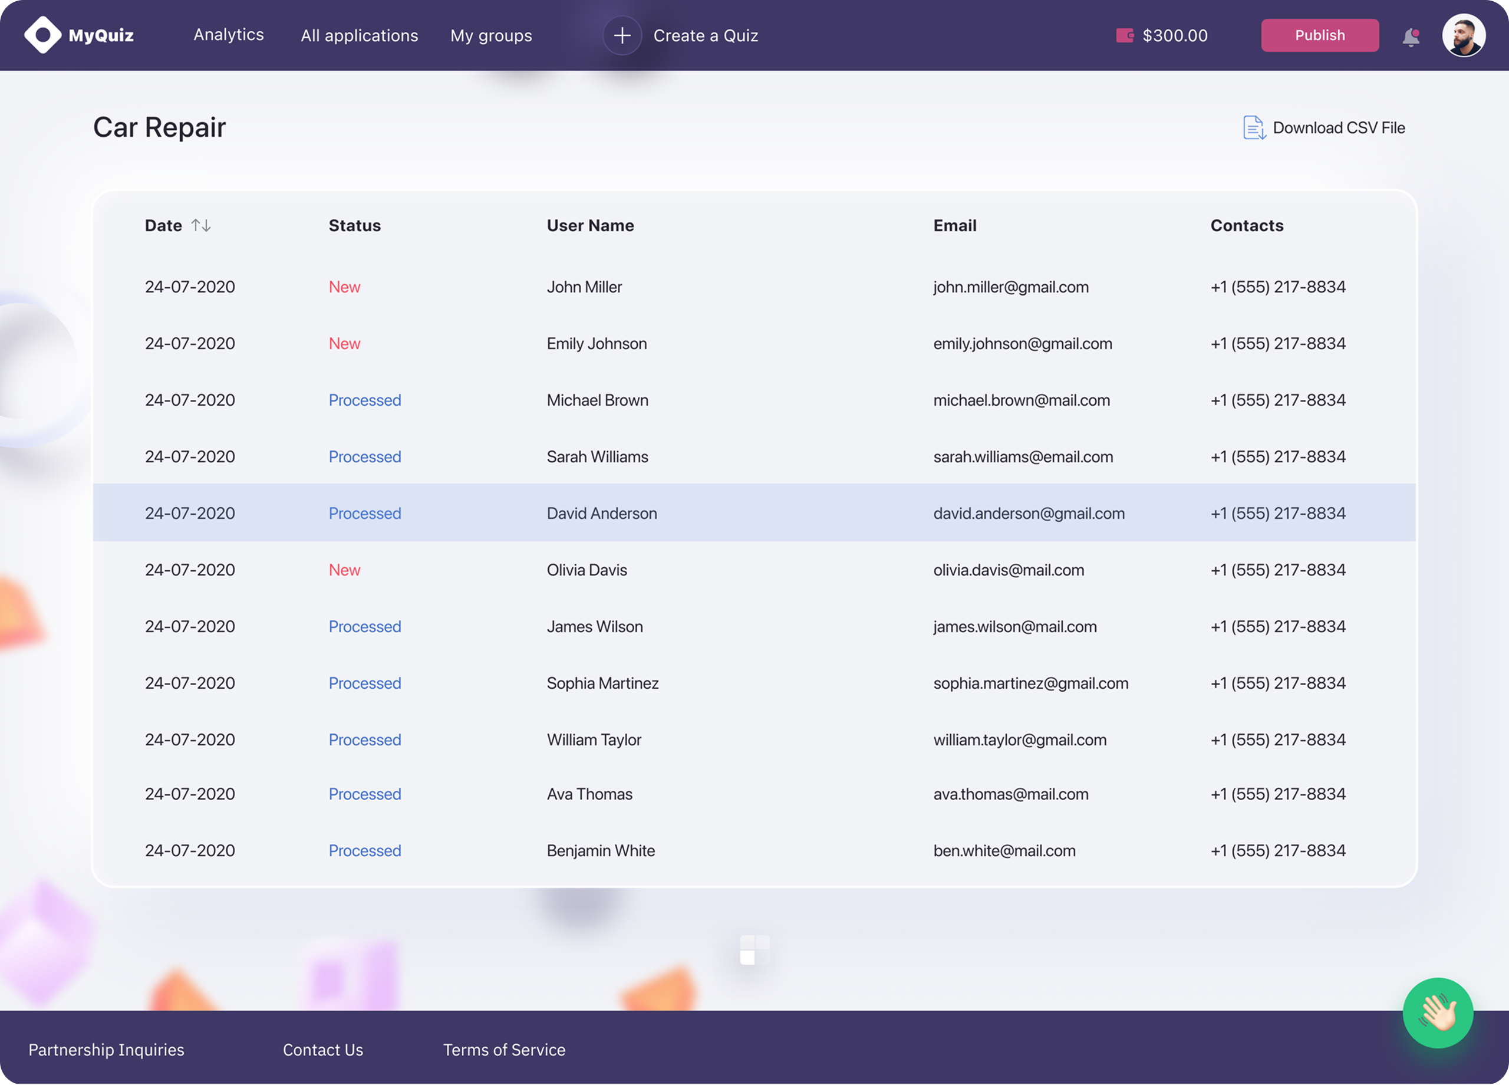This screenshot has width=1509, height=1085.
Task: Open the Contact Us footer link
Action: [322, 1050]
